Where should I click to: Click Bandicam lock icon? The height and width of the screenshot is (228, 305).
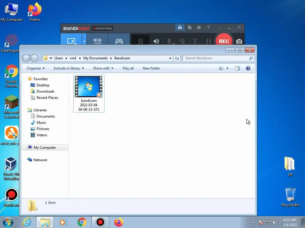click(180, 27)
